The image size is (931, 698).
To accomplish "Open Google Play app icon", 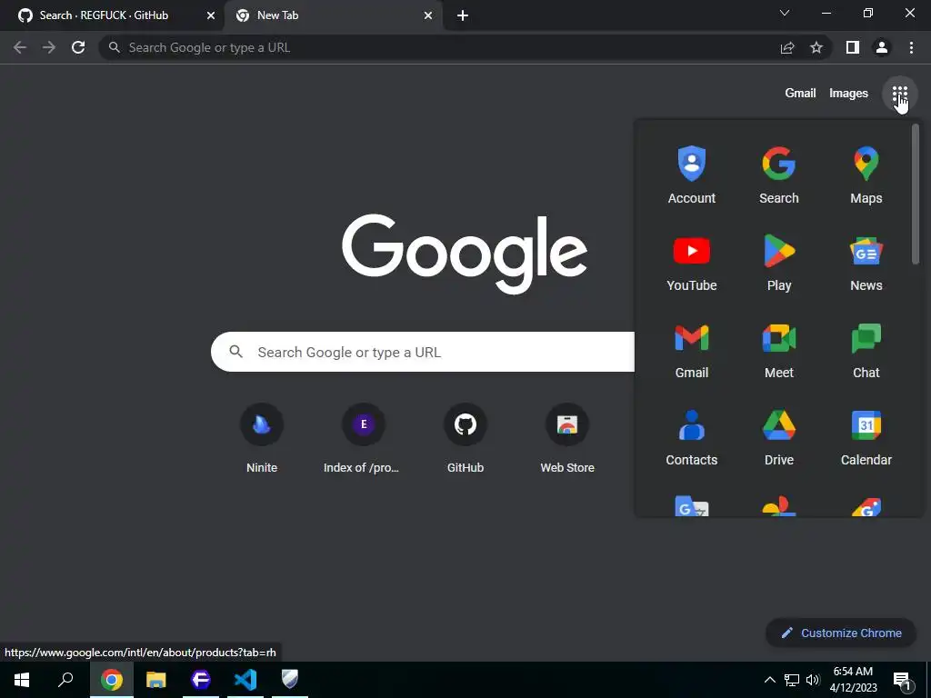I will point(779,263).
